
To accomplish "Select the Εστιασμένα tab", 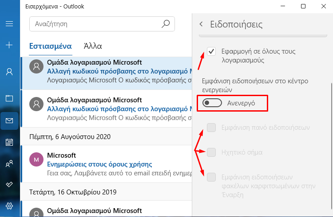I will coord(50,46).
